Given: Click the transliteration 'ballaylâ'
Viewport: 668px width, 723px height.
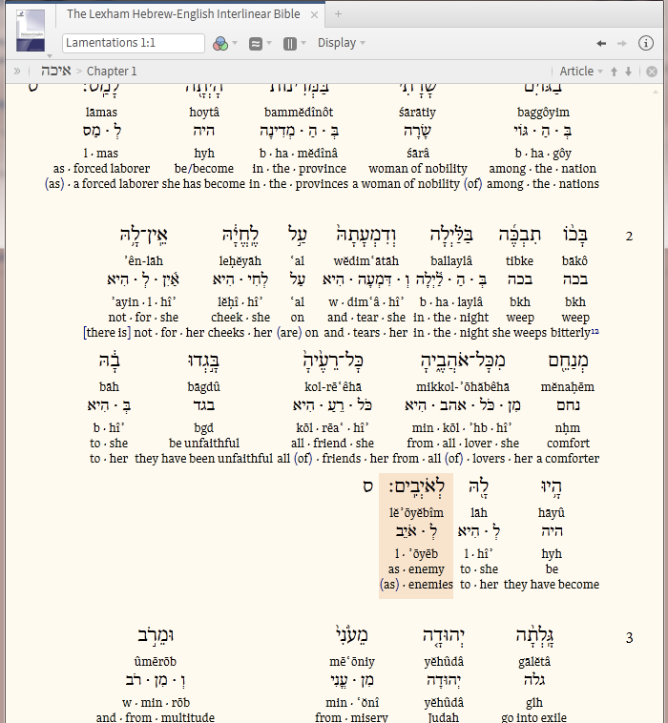Looking at the screenshot, I should point(451,261).
